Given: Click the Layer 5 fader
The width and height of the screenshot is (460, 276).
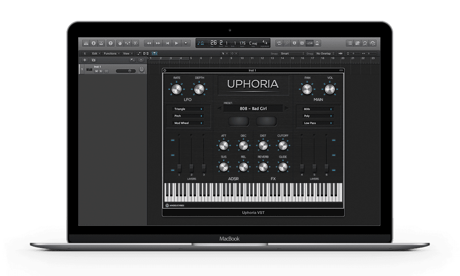Looking at the screenshot, I should pyautogui.click(x=314, y=168).
